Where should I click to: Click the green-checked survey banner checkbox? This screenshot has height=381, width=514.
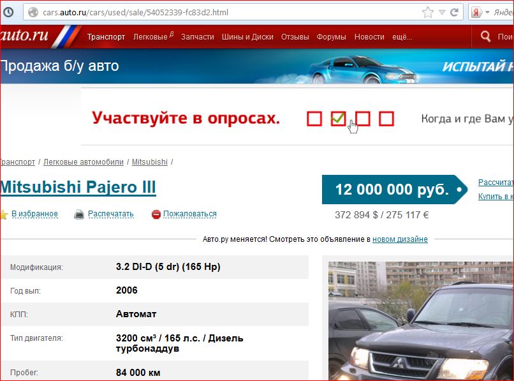338,119
